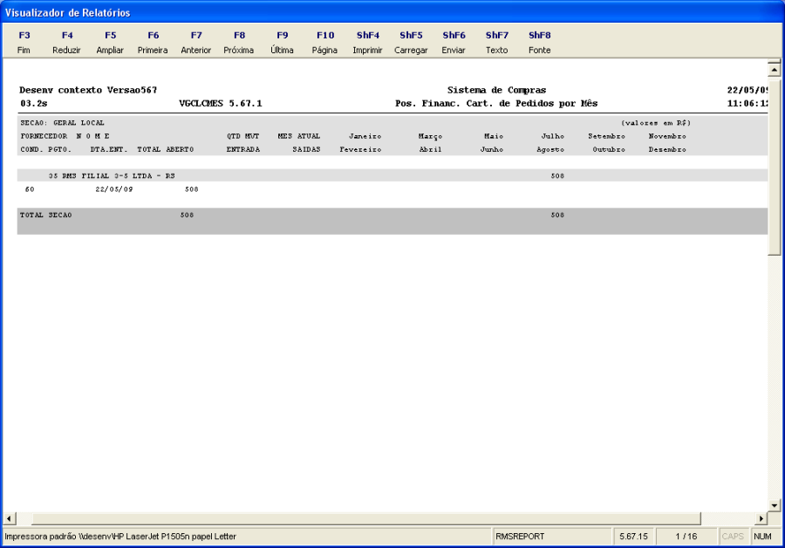The image size is (785, 548).
Task: Switch to text view with ShF7 Texto
Action: (496, 43)
